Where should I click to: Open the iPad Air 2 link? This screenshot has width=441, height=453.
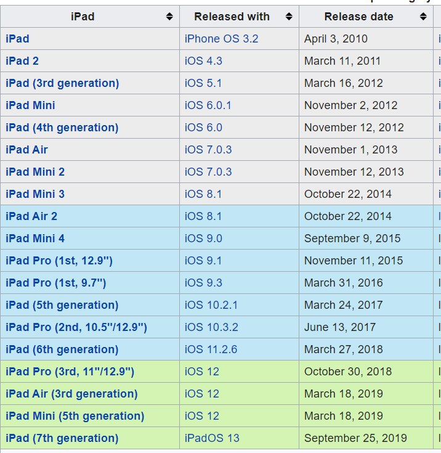click(x=31, y=216)
